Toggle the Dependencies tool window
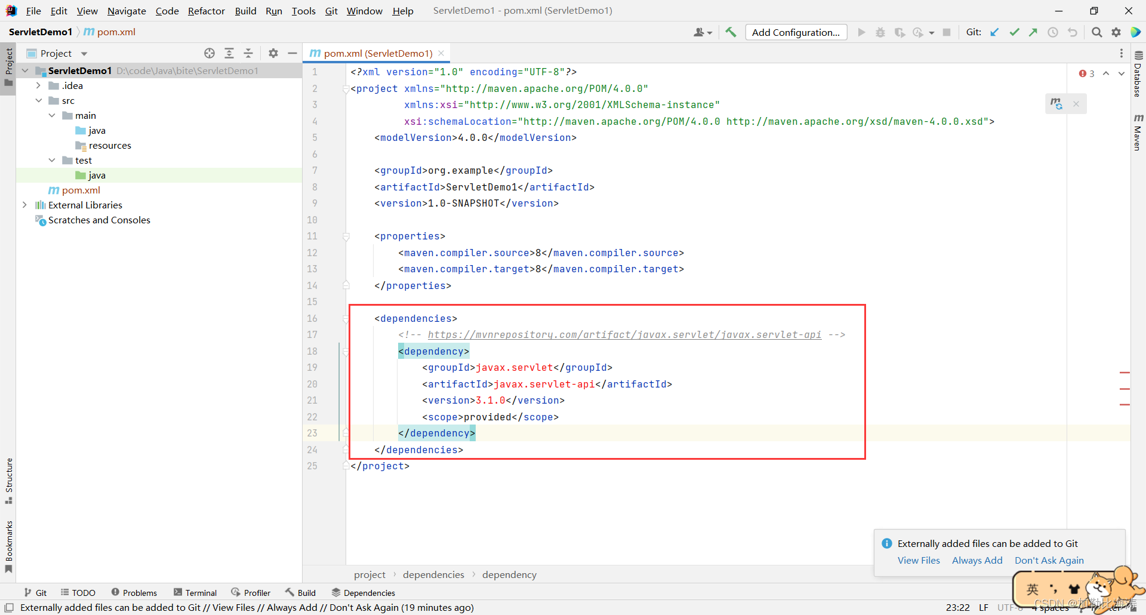The image size is (1146, 615). coord(368,592)
